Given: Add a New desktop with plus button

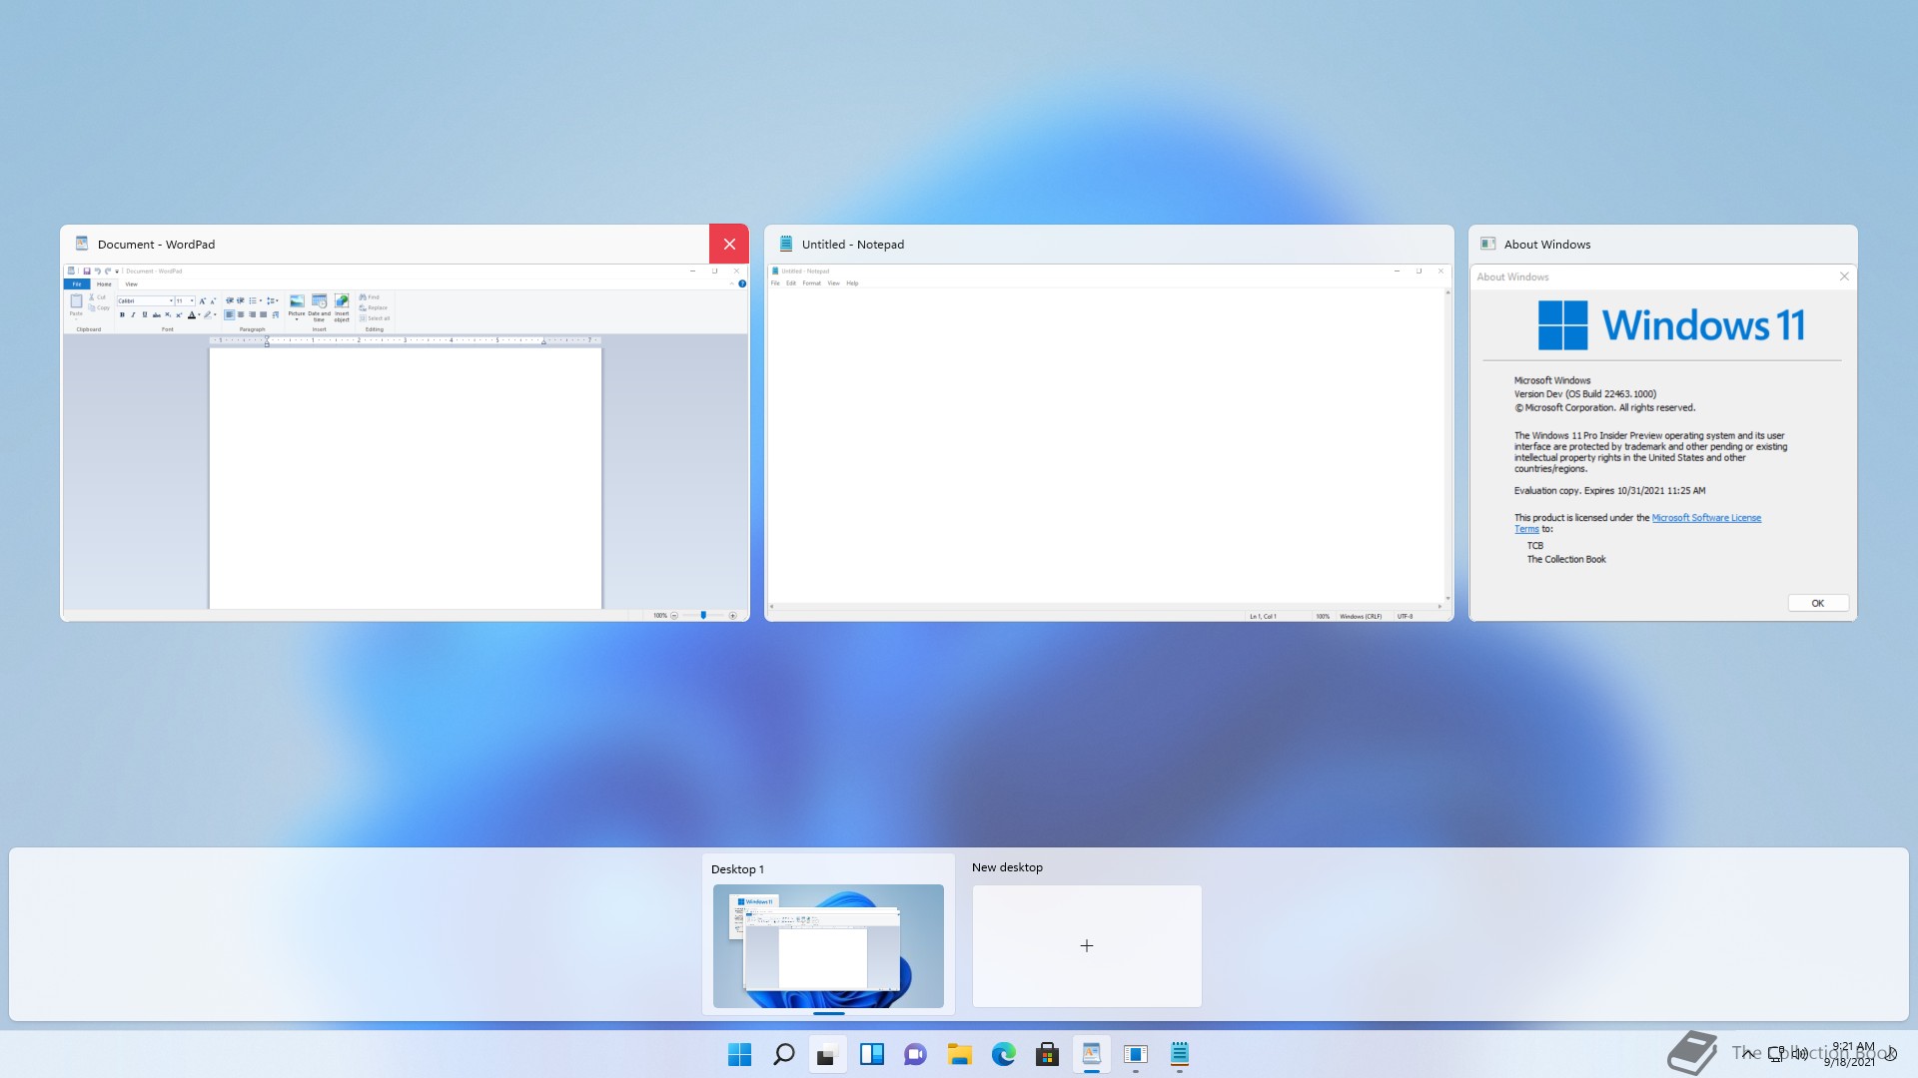Looking at the screenshot, I should coord(1087,945).
